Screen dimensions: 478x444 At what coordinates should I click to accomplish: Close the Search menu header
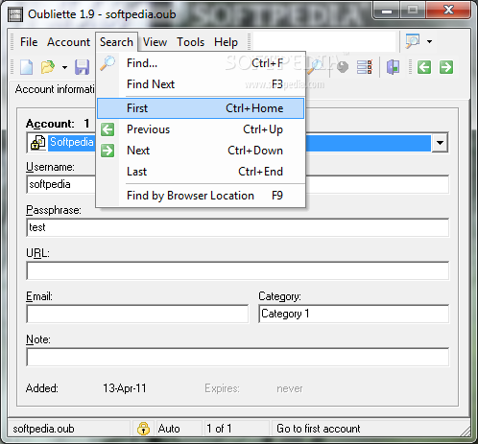click(x=116, y=42)
